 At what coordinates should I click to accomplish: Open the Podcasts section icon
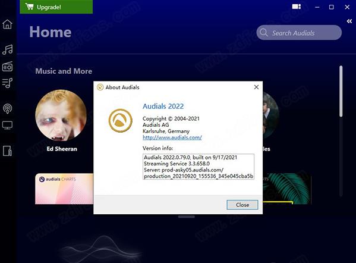pyautogui.click(x=8, y=108)
